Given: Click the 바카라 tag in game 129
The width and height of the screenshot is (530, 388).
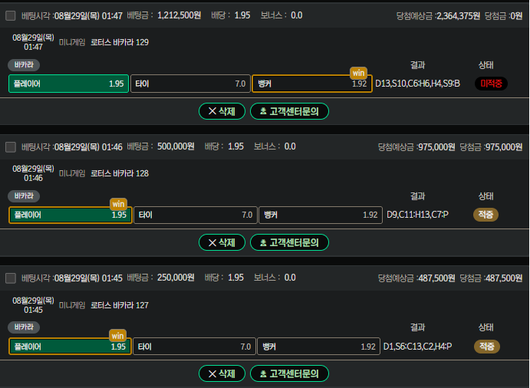Looking at the screenshot, I should pos(24,65).
